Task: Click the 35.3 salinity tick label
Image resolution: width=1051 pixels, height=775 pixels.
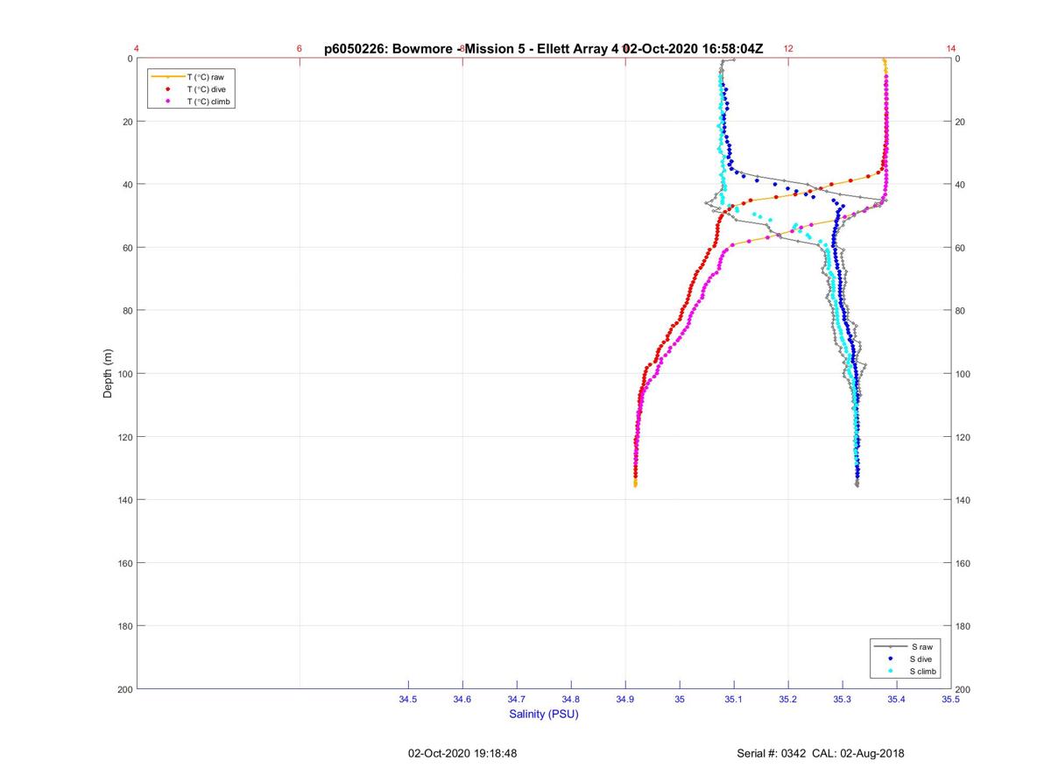Action: [843, 700]
